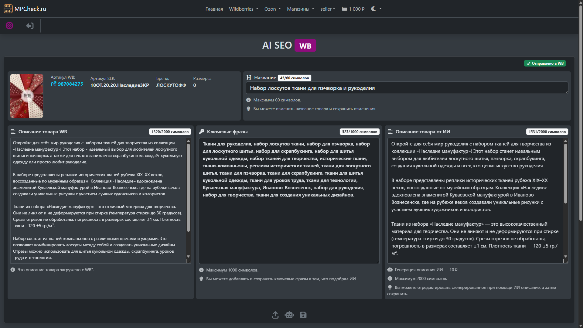Click the Размеры value 0
Viewport: 583px width, 328px height.
tap(195, 85)
